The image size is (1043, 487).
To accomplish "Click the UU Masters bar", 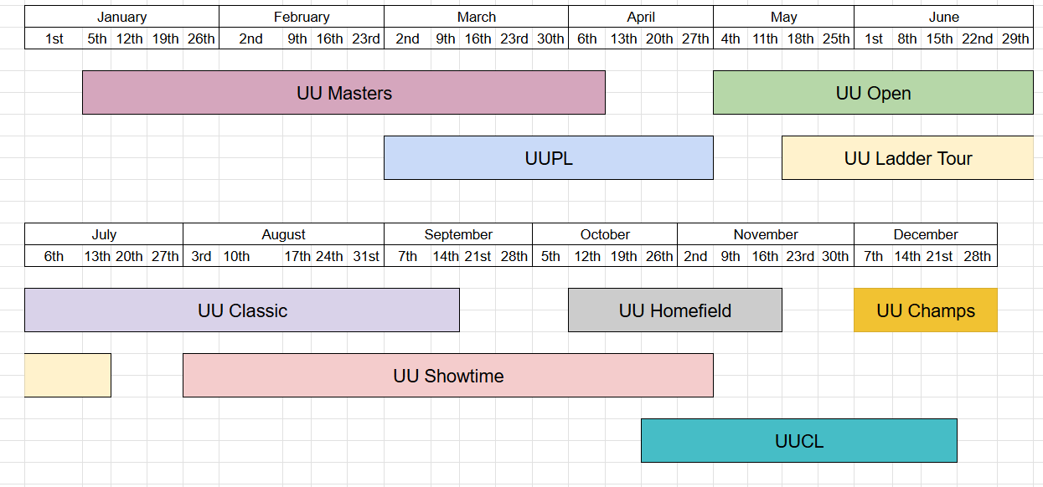I will point(343,93).
